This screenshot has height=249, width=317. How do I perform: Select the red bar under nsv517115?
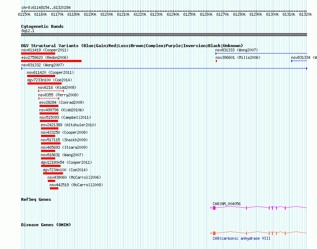click(x=51, y=143)
